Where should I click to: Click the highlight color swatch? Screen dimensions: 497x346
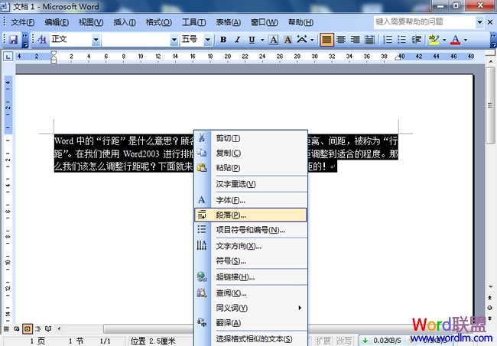[434, 39]
